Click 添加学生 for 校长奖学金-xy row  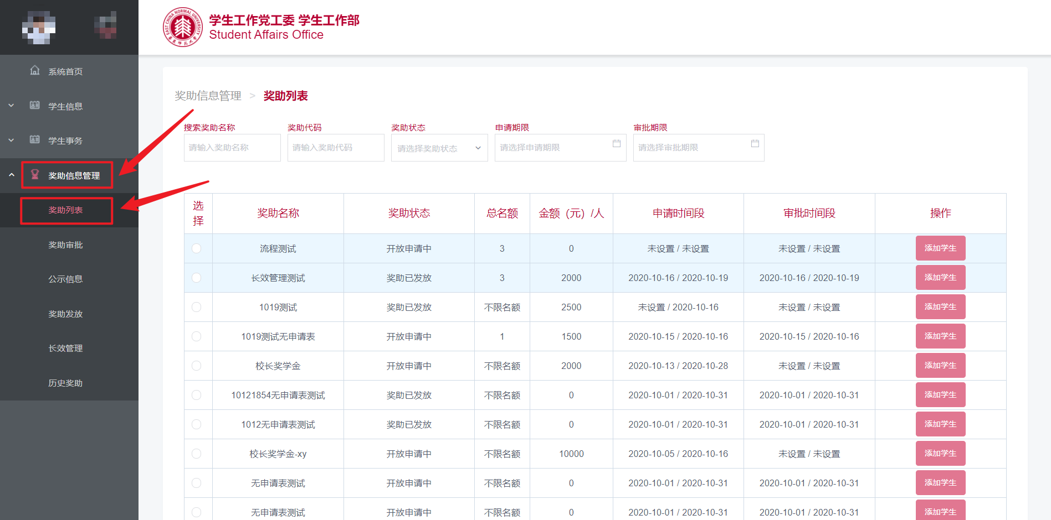pyautogui.click(x=940, y=454)
